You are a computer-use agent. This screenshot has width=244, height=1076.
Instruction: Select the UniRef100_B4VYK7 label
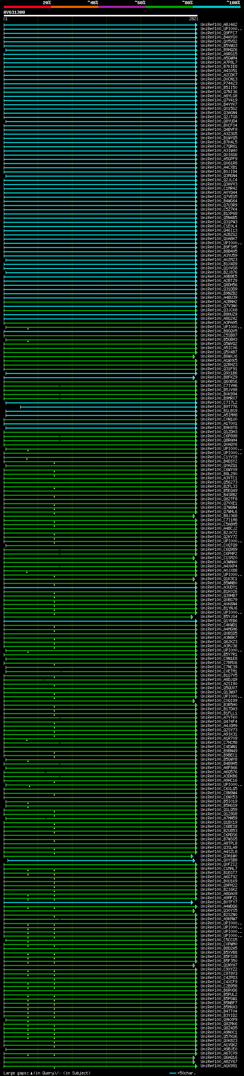click(218, 105)
